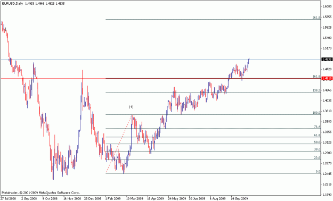This screenshot has height=201, width=333.
Task: Click the black 1.4935 current price tag
Action: (327, 60)
